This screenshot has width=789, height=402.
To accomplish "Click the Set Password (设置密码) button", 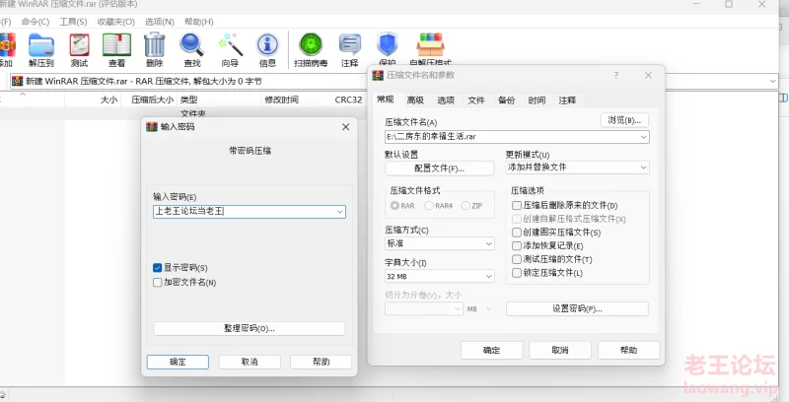I will (x=577, y=309).
